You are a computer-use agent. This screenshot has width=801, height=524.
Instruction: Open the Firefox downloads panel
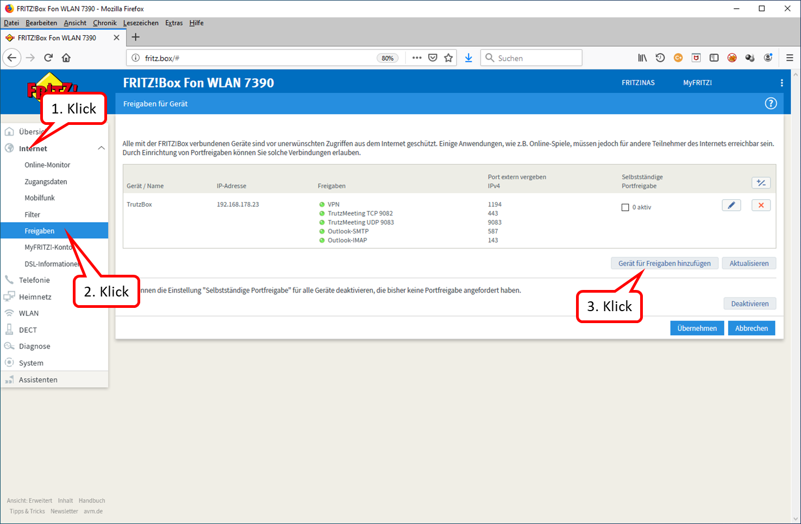click(468, 58)
